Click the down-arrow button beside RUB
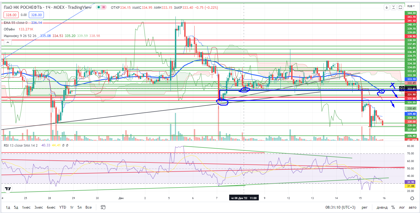420x213 pixels. (387, 7)
